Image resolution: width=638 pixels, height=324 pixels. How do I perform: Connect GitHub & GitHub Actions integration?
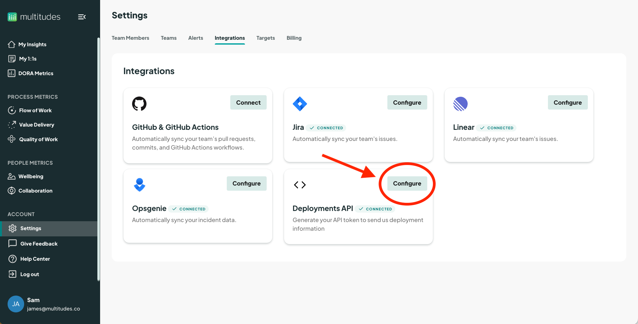coord(248,102)
